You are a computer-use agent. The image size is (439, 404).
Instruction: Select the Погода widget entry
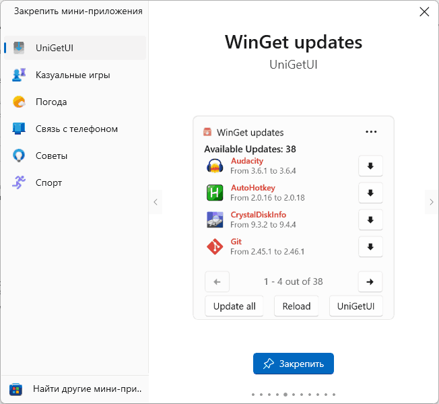75,102
